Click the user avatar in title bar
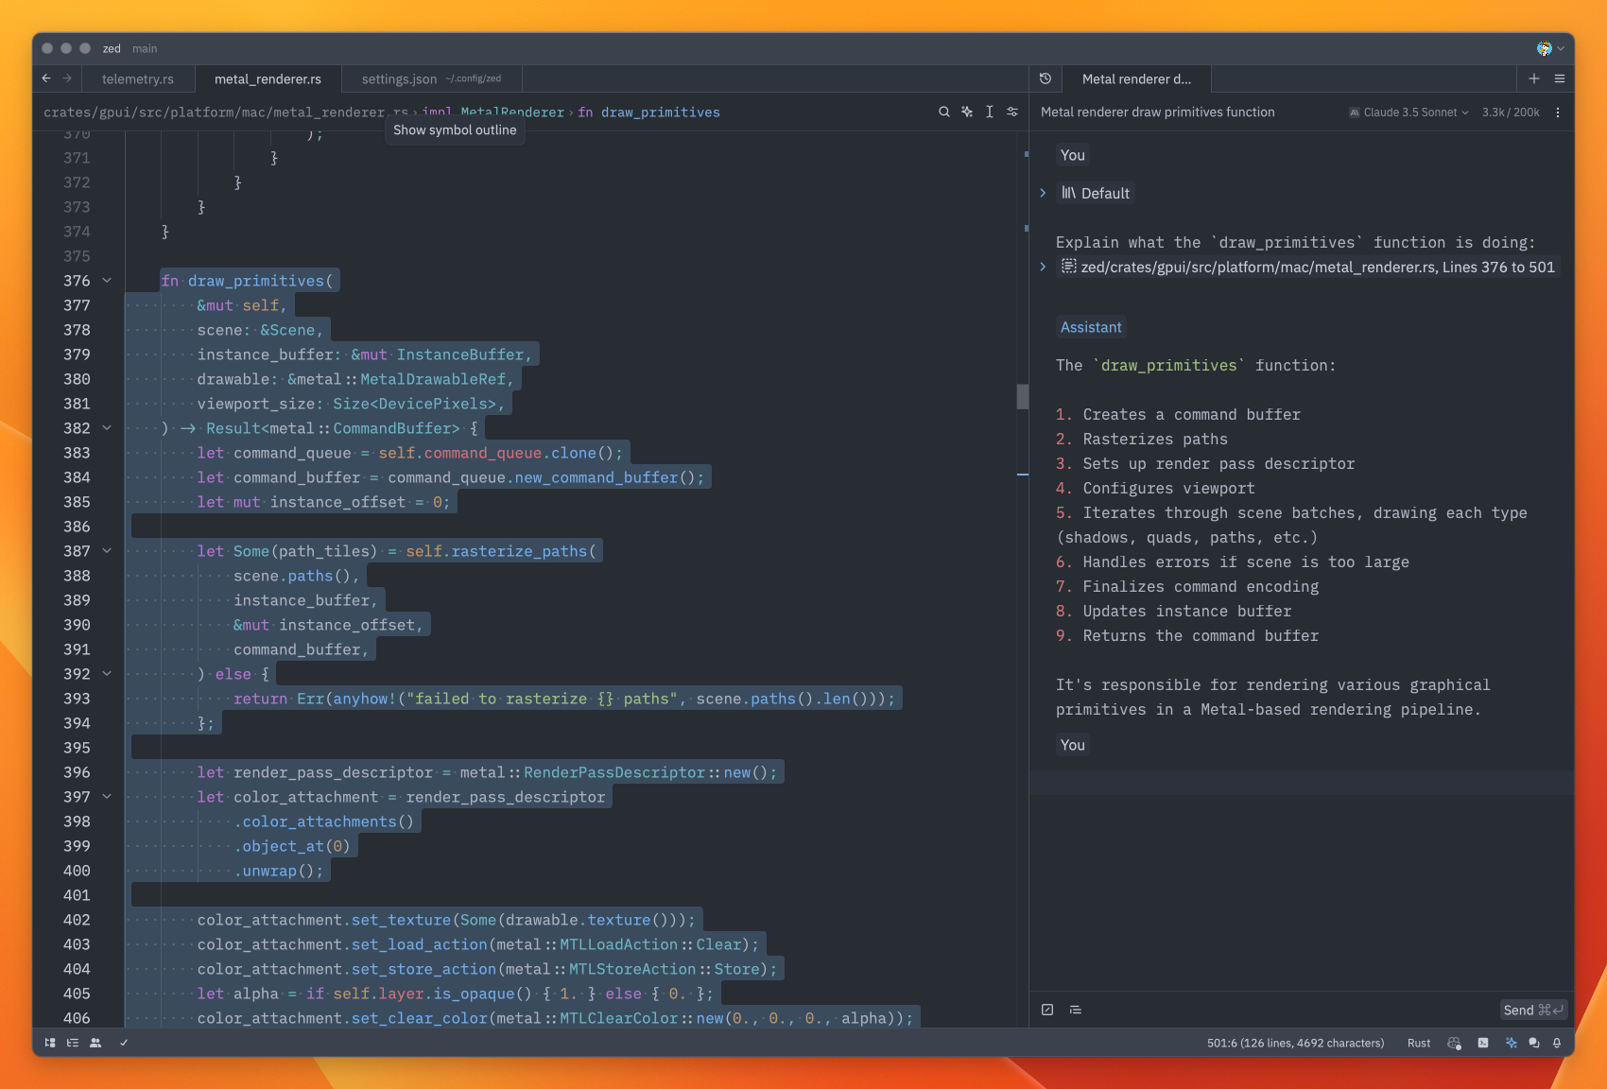The width and height of the screenshot is (1607, 1089). [x=1544, y=48]
